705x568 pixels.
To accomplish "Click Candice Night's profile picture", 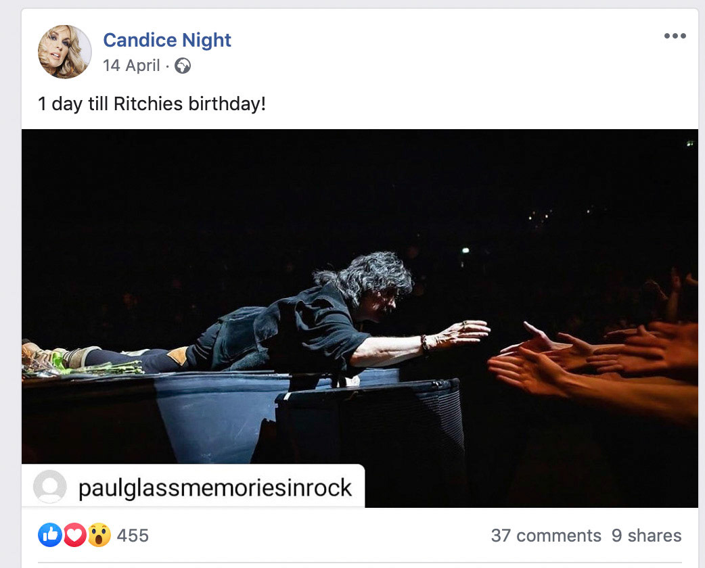I will pyautogui.click(x=64, y=52).
